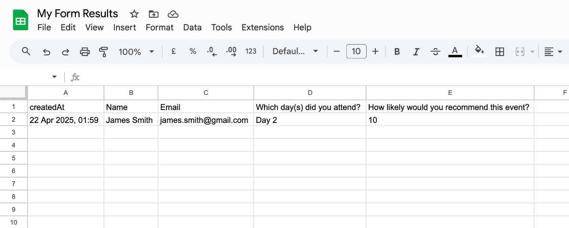Format as percent with the % icon

point(193,52)
